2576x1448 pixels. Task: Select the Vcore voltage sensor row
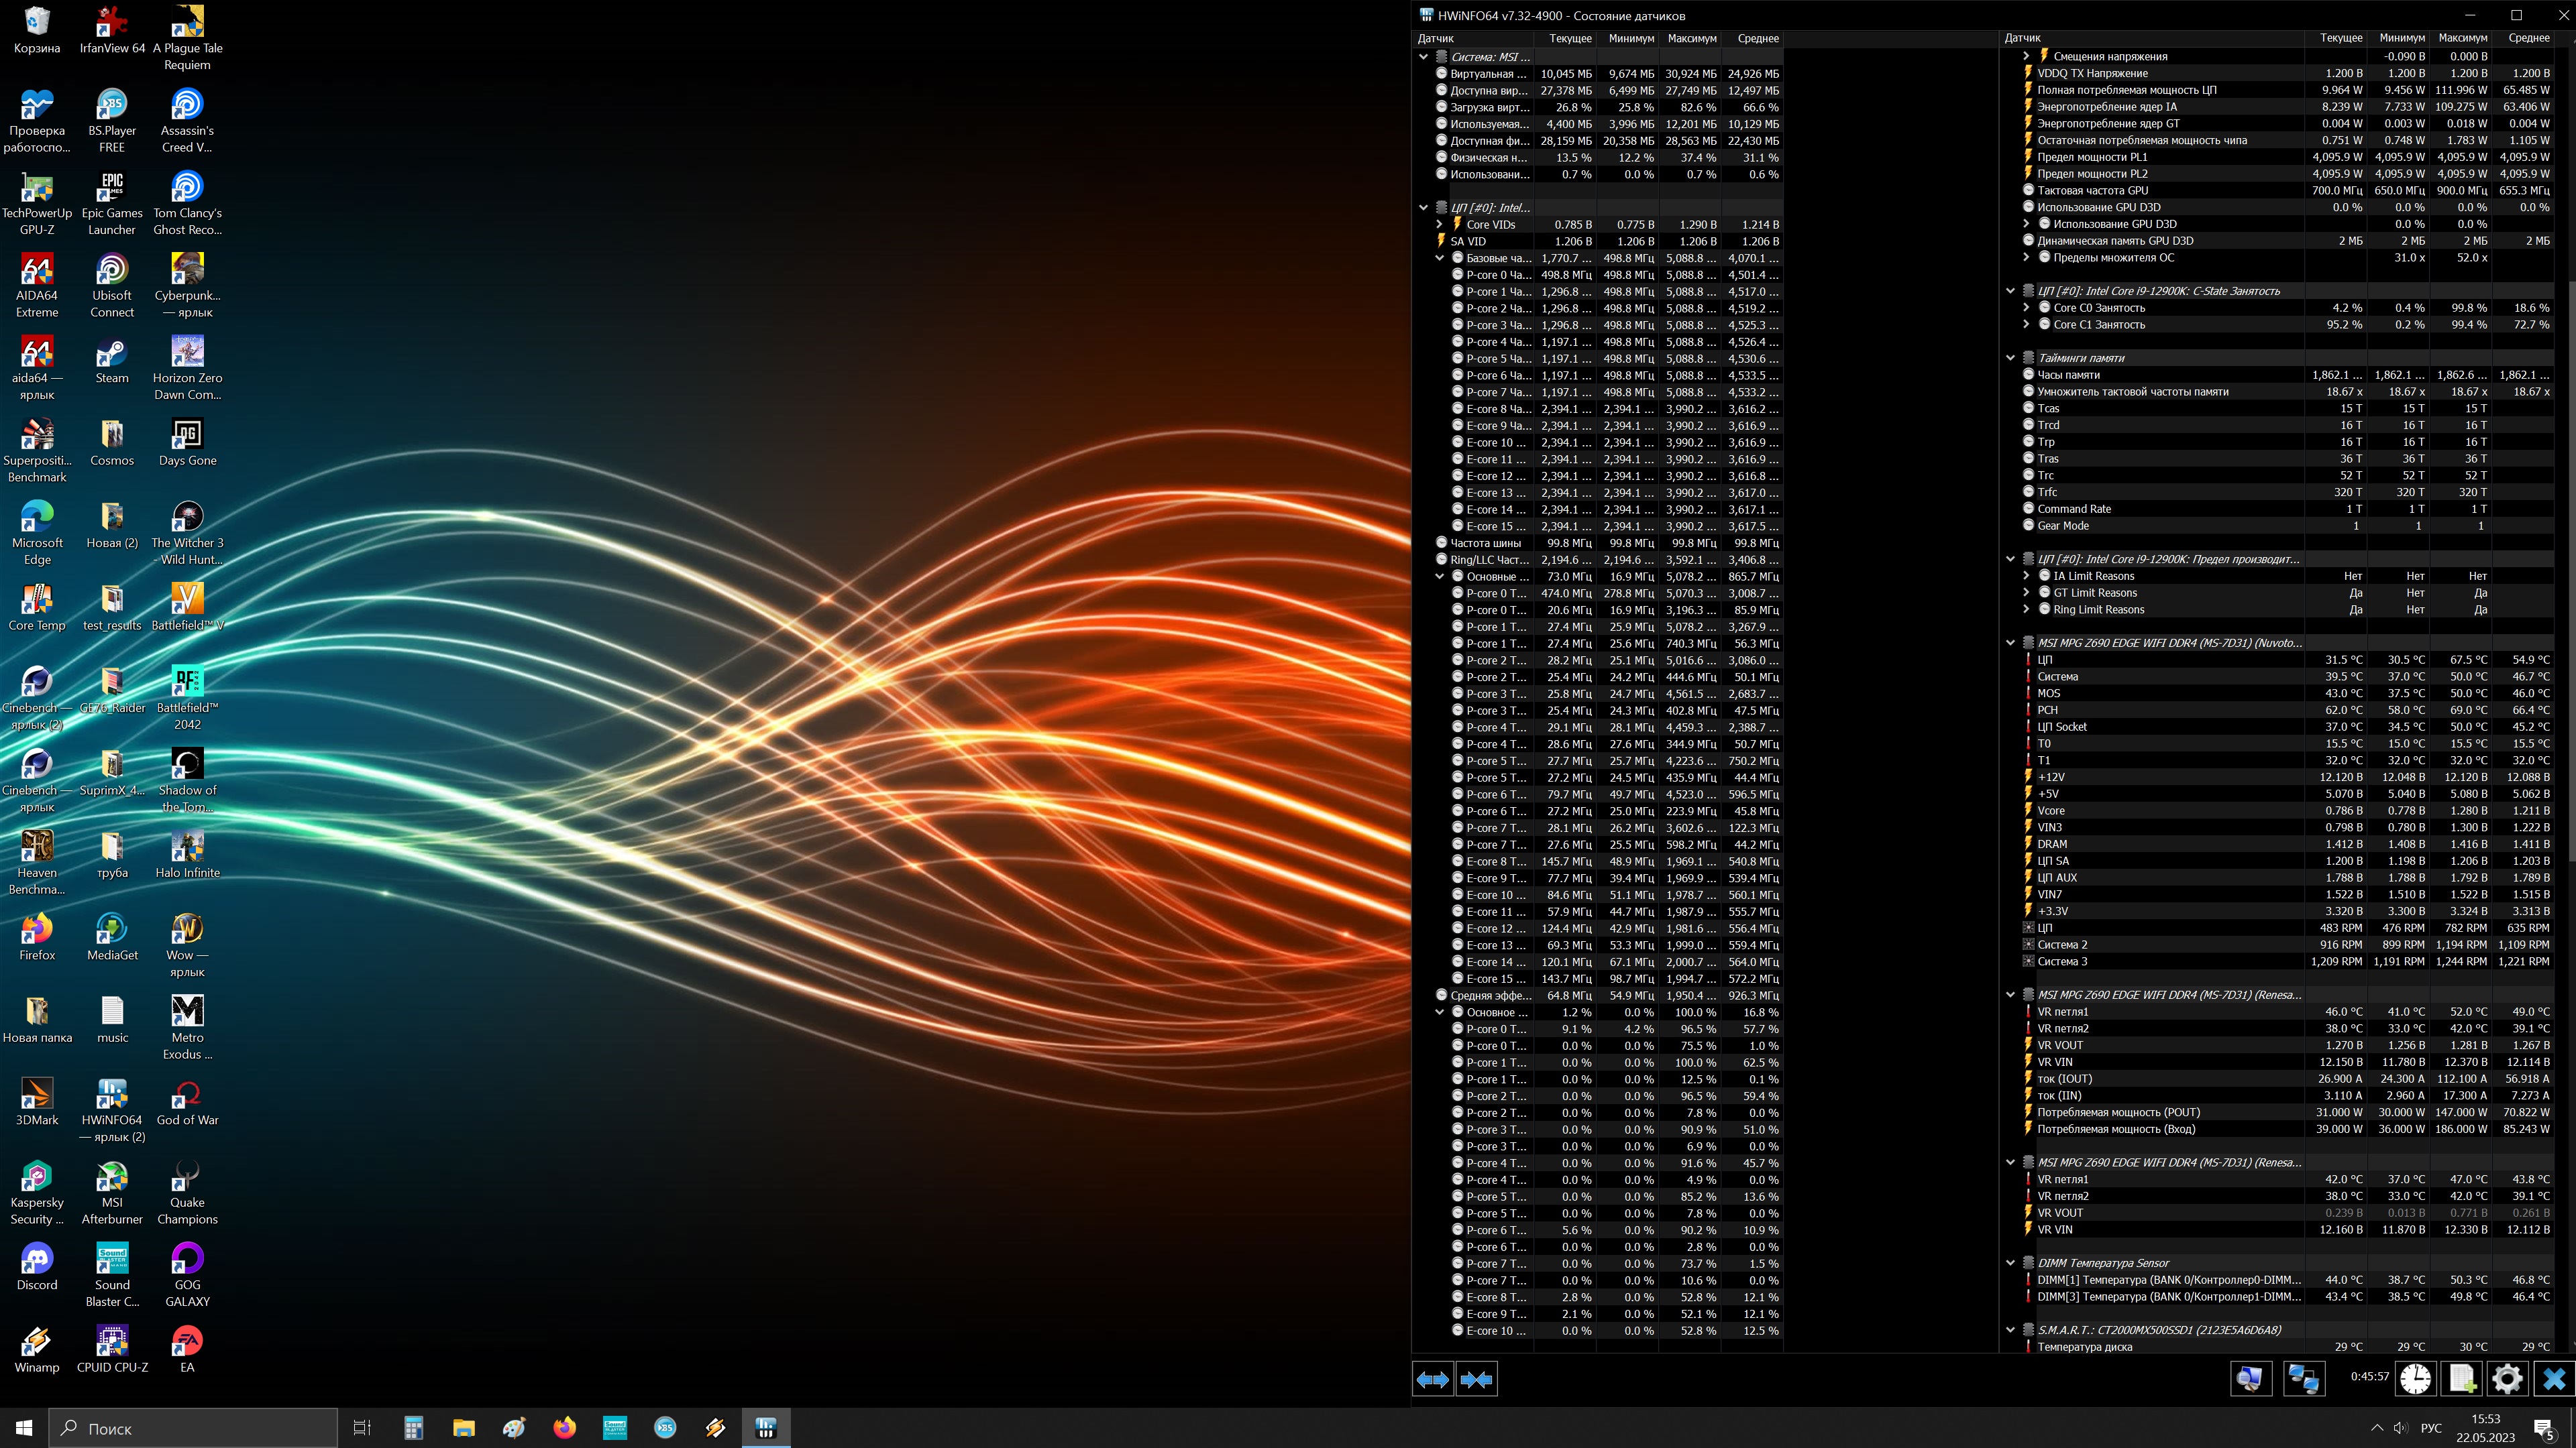coord(2051,810)
